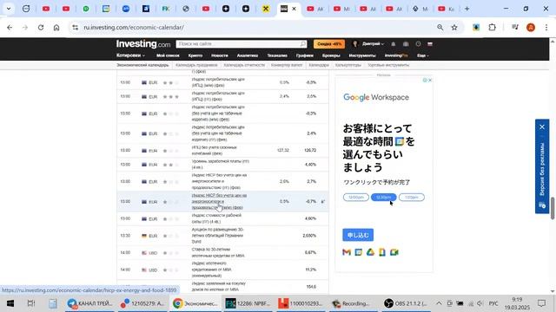
Task: Click the Investing.com logo
Action: [143, 44]
